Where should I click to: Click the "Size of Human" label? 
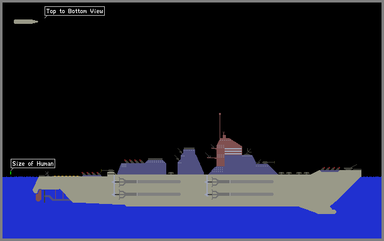pos(33,163)
